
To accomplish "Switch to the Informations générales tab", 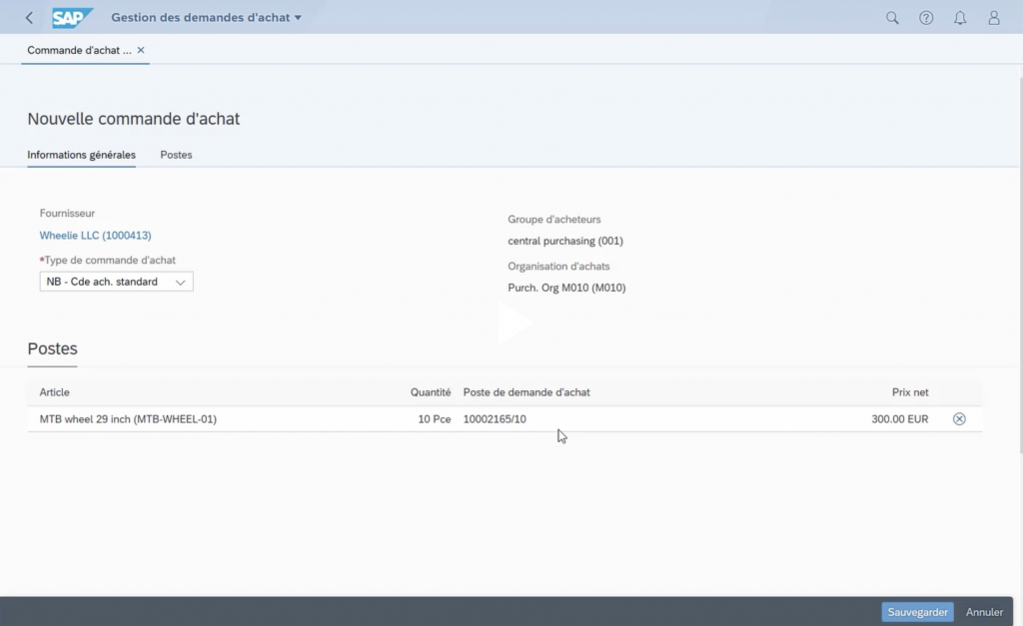I will (x=81, y=155).
